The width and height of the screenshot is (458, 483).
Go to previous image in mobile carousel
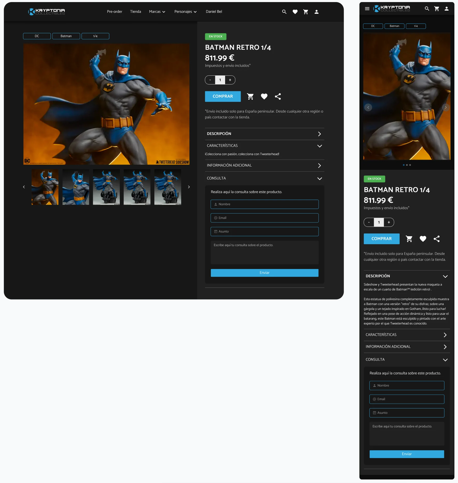(368, 107)
